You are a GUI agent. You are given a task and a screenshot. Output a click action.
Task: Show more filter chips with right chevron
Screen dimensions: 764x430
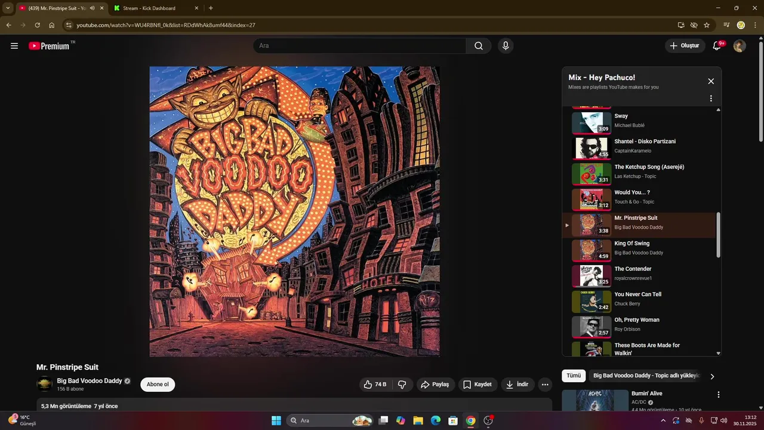coord(712,376)
